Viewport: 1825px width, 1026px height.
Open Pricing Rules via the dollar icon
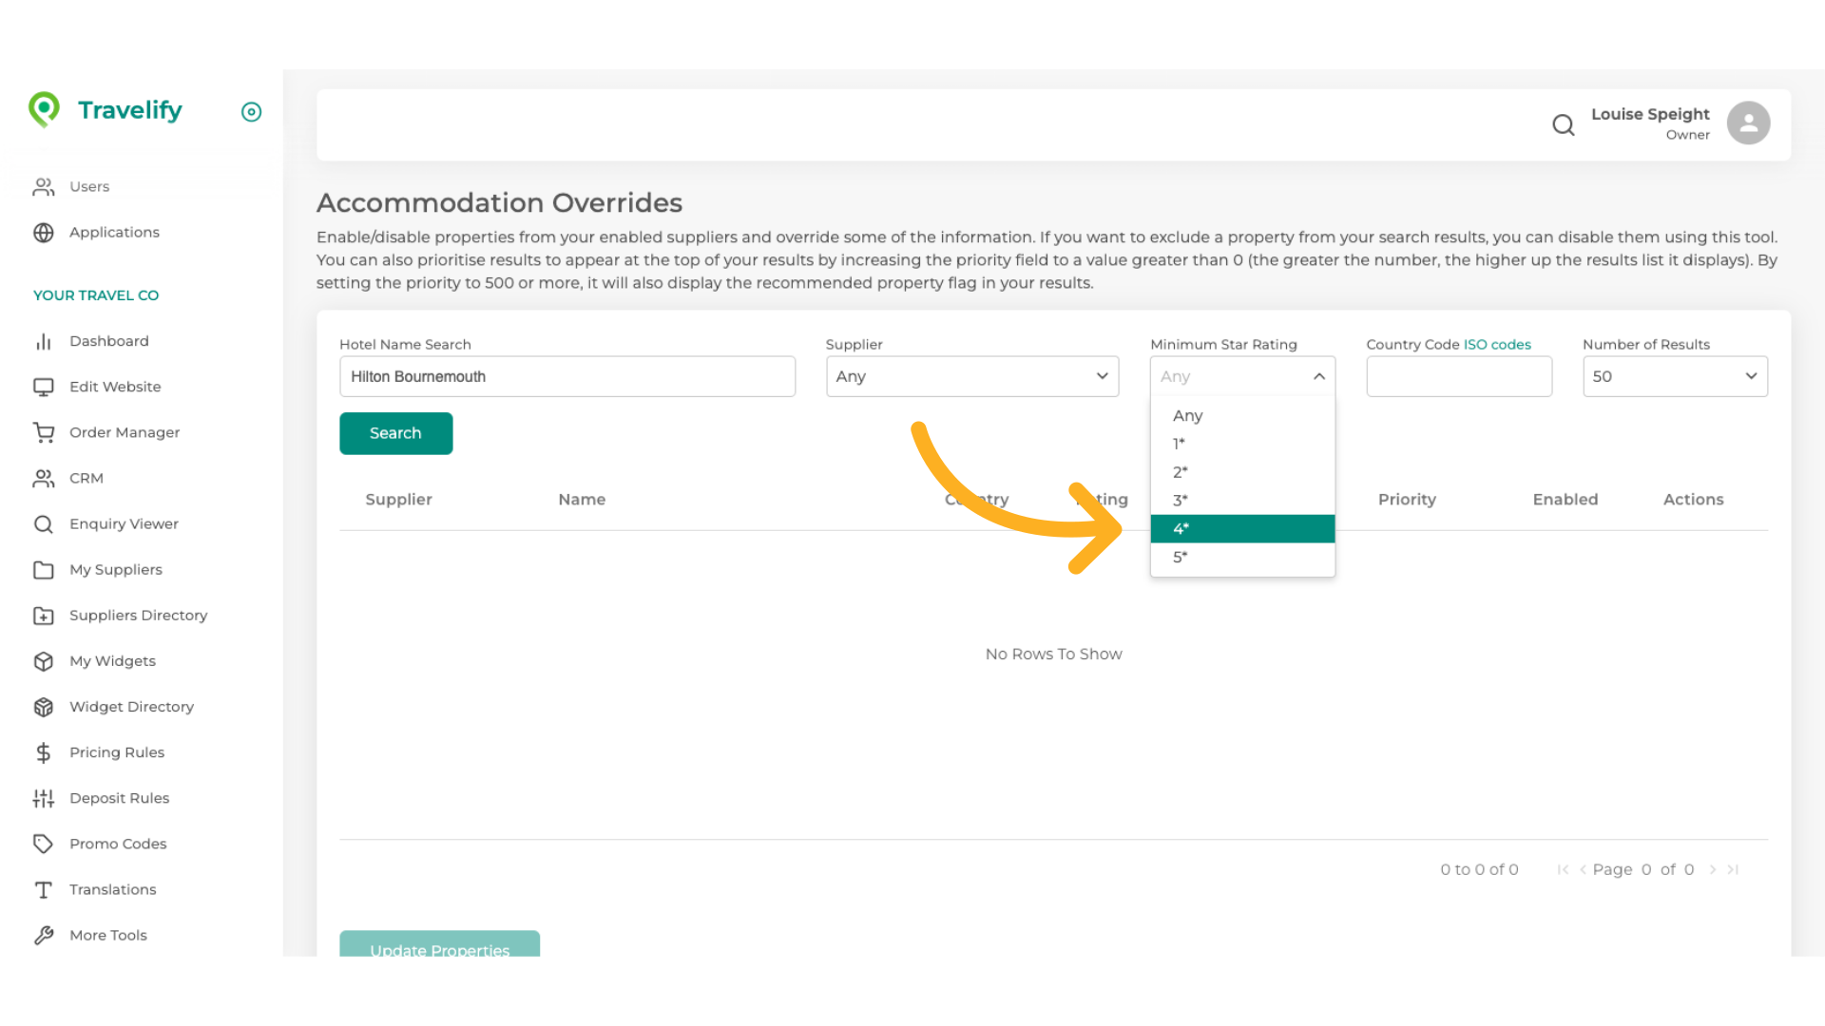44,752
